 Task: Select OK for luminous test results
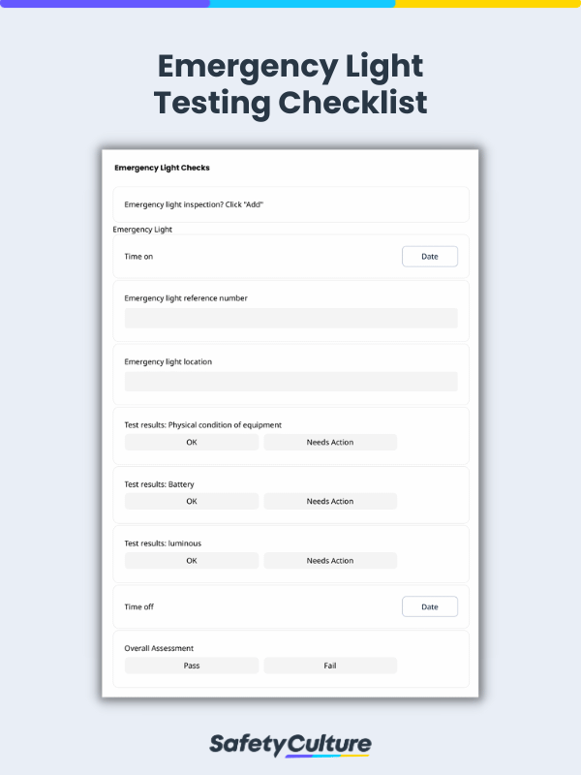[192, 561]
